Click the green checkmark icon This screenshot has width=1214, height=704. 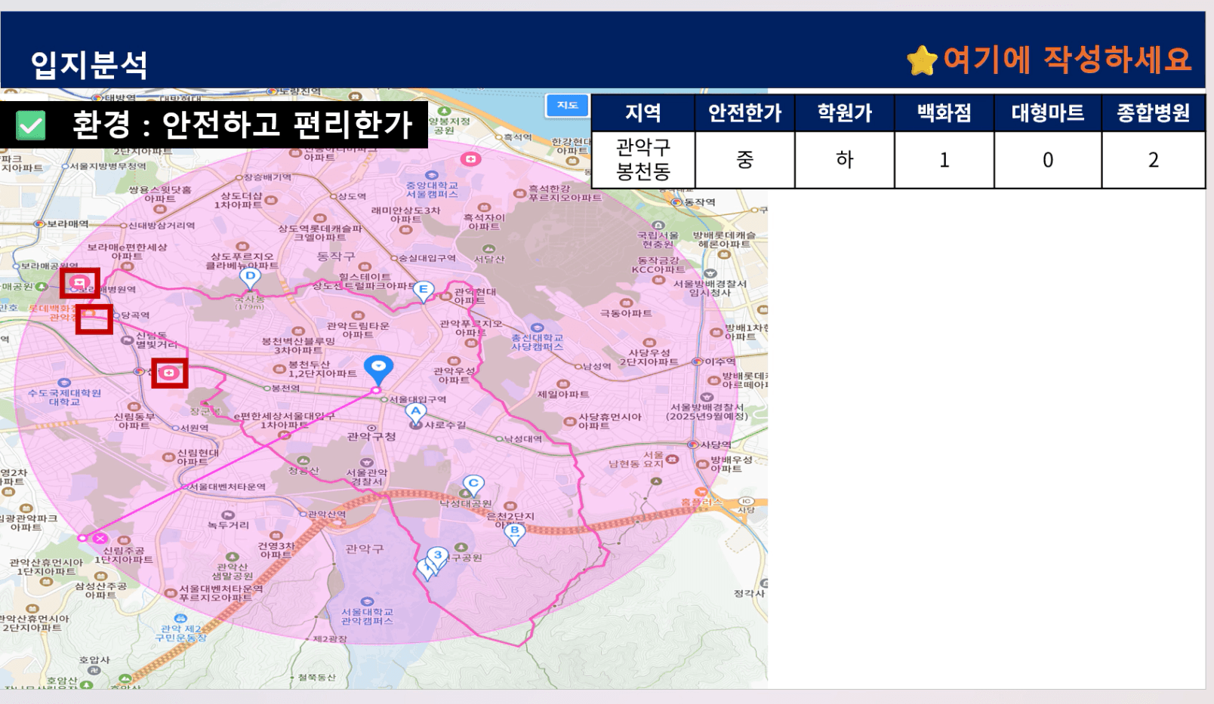coord(31,125)
